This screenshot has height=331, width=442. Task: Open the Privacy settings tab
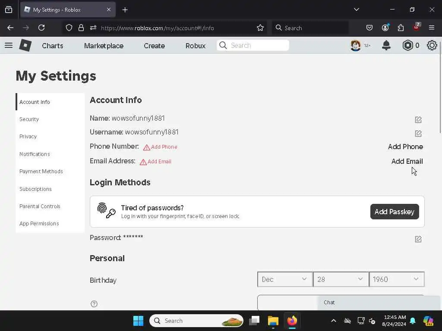point(50,137)
